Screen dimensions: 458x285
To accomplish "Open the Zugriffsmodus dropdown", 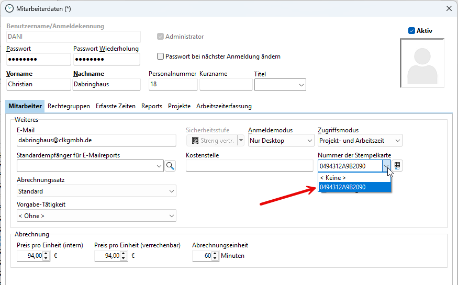I will click(397, 141).
